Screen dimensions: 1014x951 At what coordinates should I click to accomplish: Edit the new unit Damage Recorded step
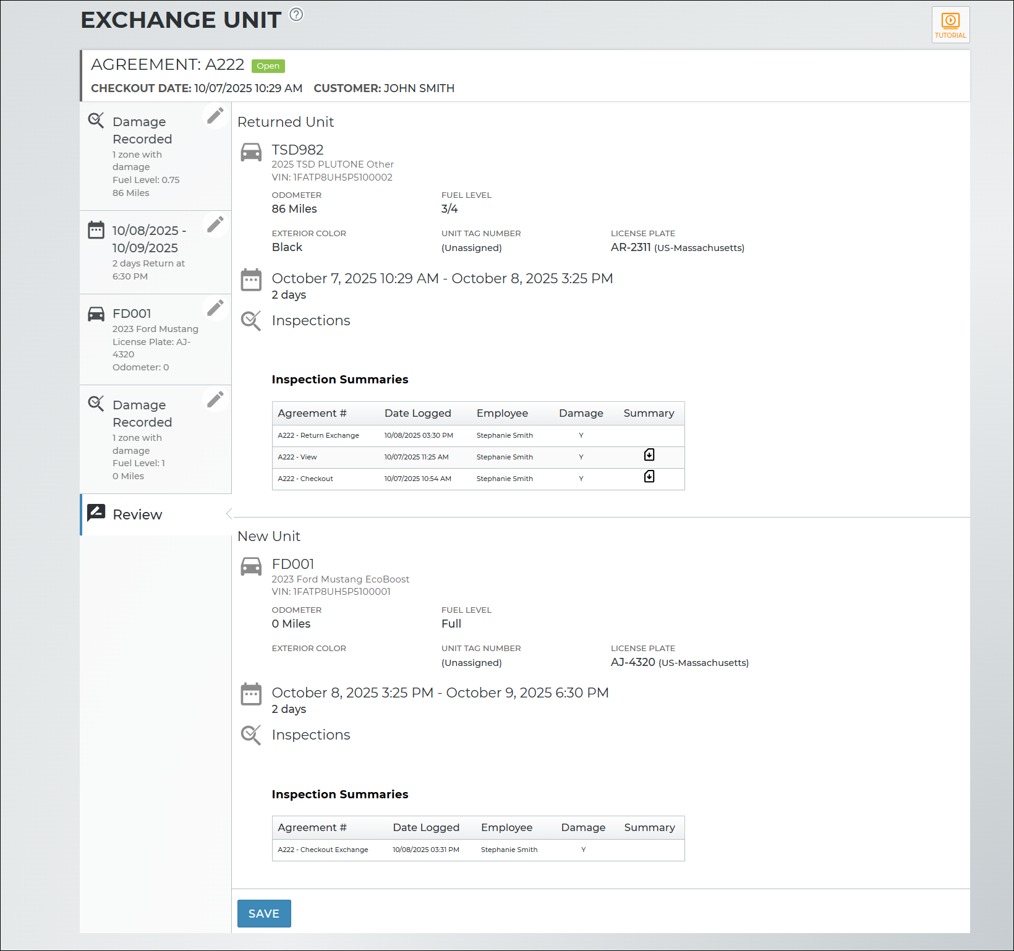click(215, 399)
